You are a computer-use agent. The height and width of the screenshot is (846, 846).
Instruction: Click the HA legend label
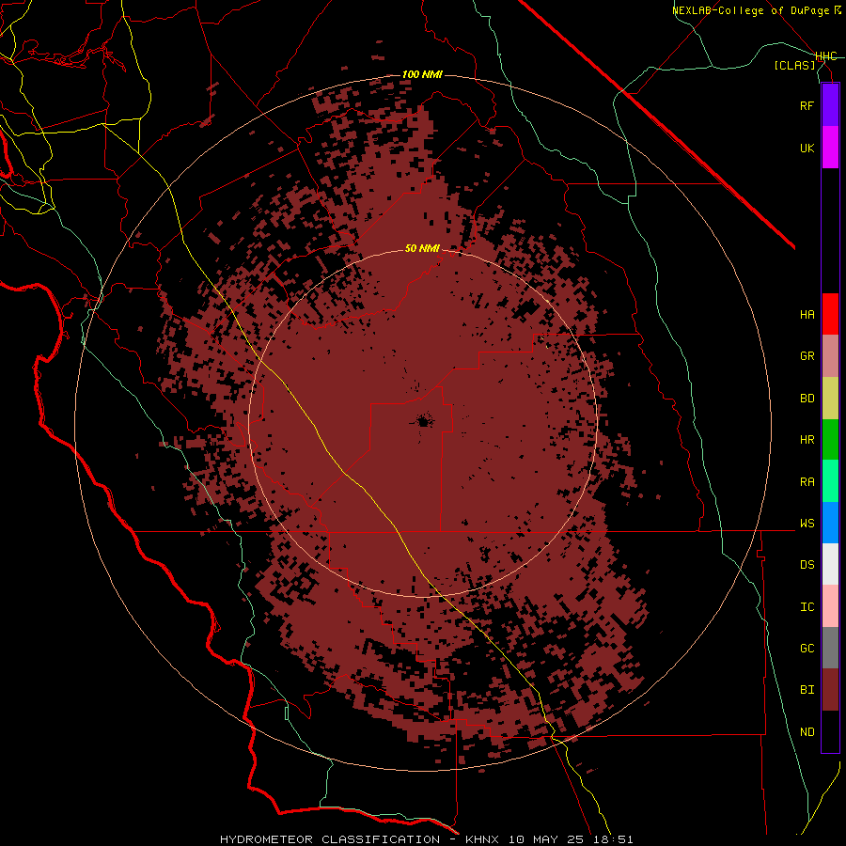click(x=807, y=315)
